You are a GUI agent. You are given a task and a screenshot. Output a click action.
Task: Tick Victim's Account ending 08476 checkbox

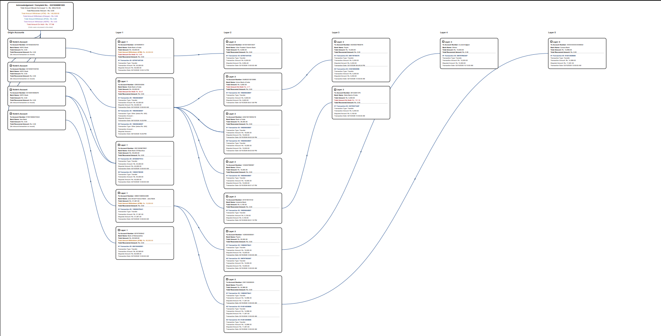point(11,89)
